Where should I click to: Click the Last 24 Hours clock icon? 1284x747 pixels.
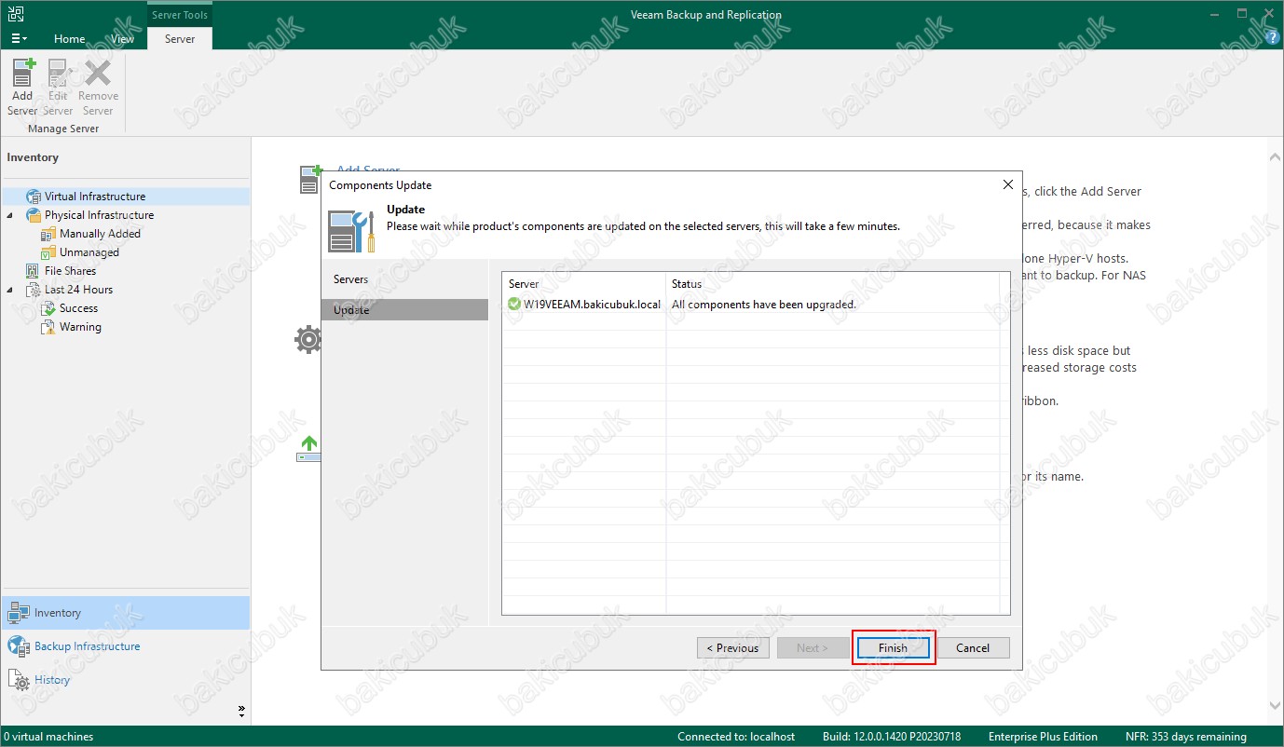pyautogui.click(x=34, y=290)
